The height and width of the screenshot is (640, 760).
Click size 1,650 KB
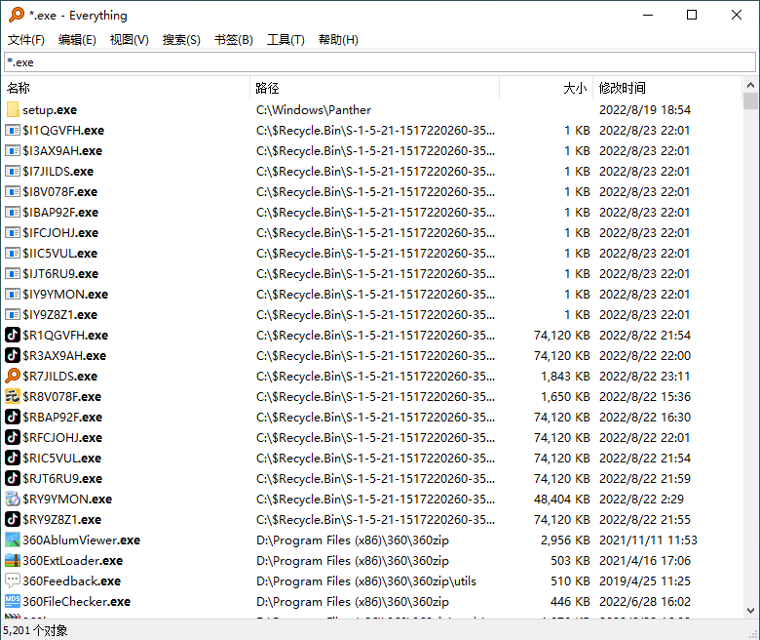[566, 396]
